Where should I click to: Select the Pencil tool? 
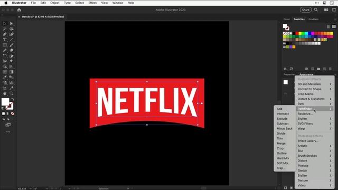point(5,51)
